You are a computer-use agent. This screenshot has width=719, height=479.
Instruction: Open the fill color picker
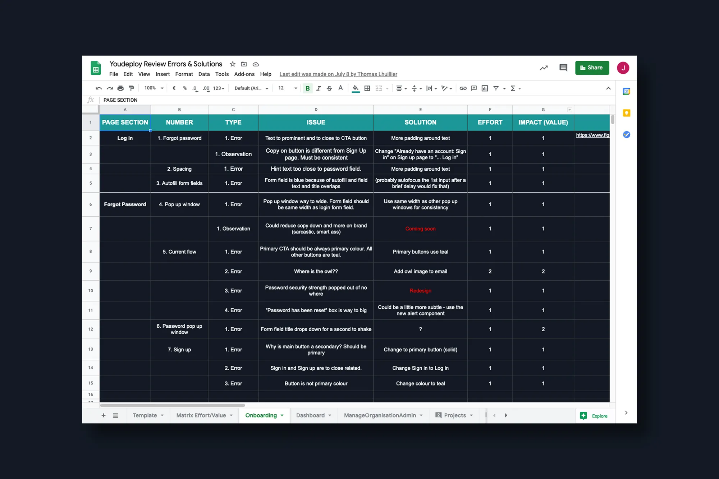(x=356, y=88)
